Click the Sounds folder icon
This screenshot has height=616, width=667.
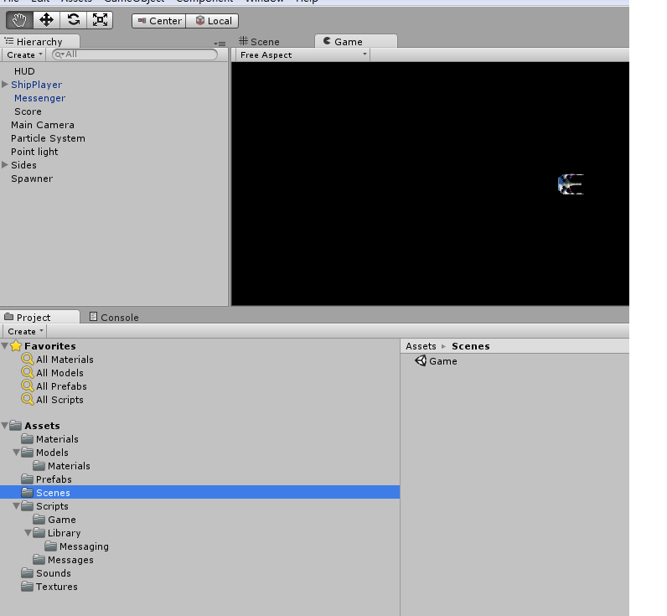pyautogui.click(x=27, y=572)
